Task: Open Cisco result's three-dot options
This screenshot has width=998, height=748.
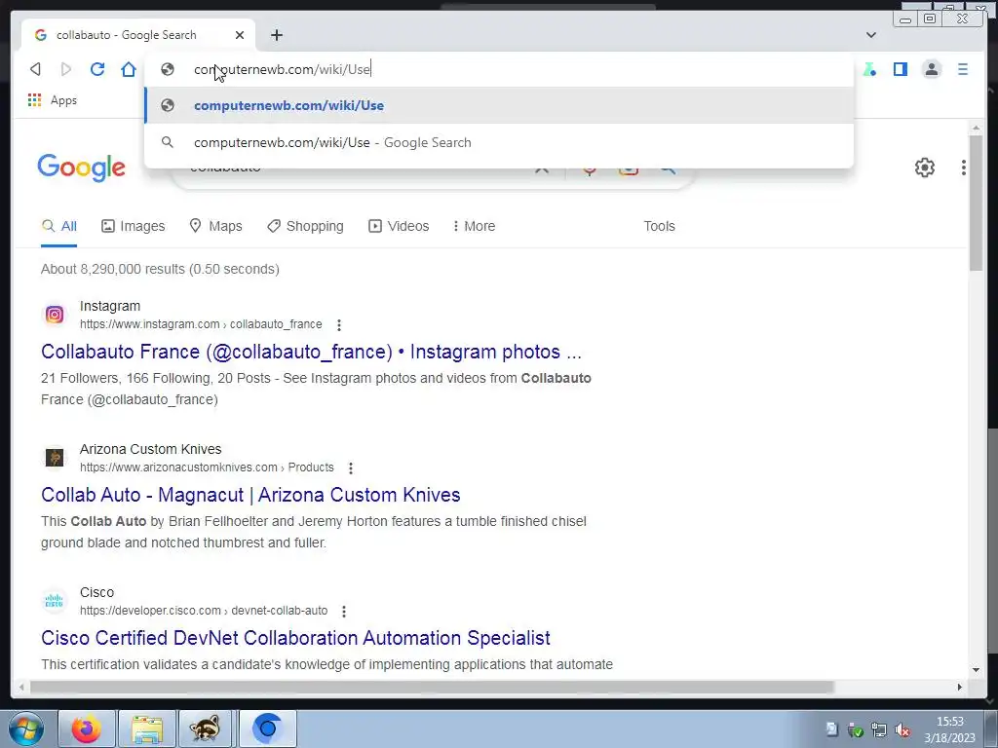Action: click(x=344, y=612)
